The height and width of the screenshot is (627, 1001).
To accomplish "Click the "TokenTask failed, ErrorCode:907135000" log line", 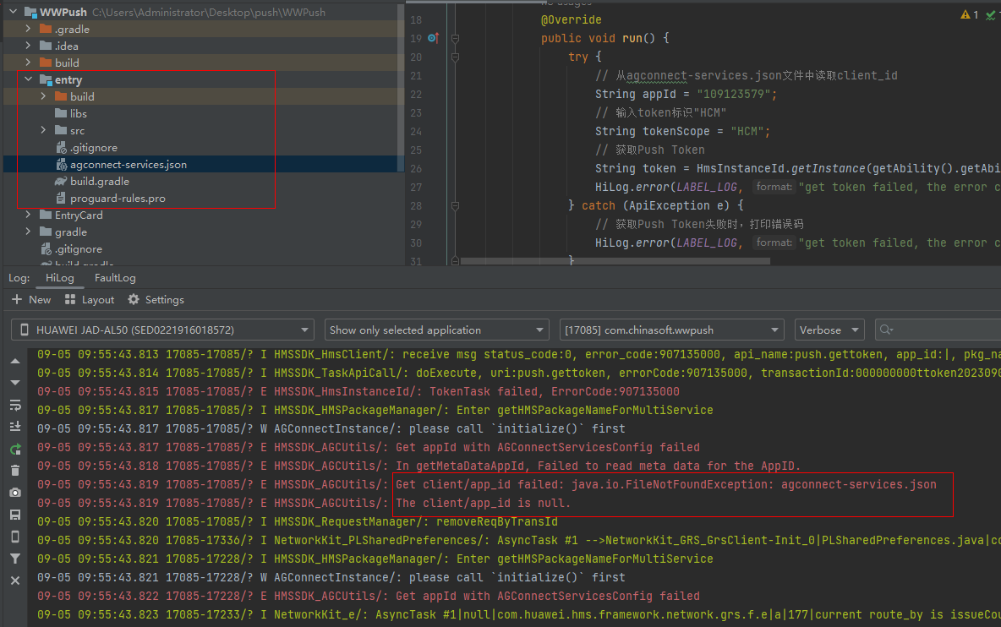I will (554, 391).
